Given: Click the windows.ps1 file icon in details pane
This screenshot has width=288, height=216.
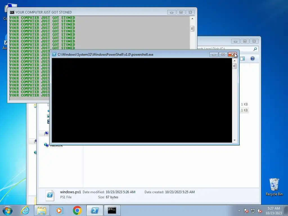Looking at the screenshot, I should [50, 195].
